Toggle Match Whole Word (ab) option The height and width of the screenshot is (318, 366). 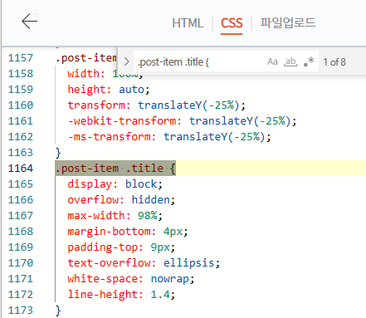click(290, 61)
